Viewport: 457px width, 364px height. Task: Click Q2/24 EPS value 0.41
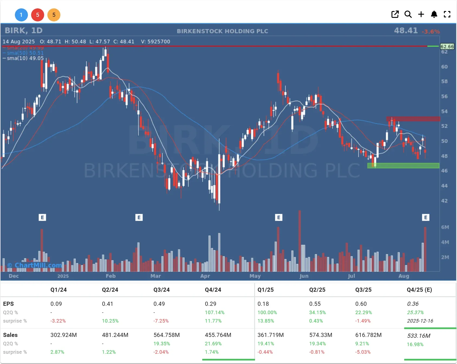[x=107, y=304]
